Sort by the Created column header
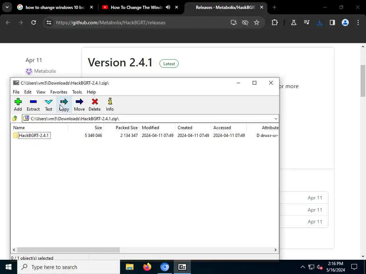The image size is (366, 274). [193, 128]
